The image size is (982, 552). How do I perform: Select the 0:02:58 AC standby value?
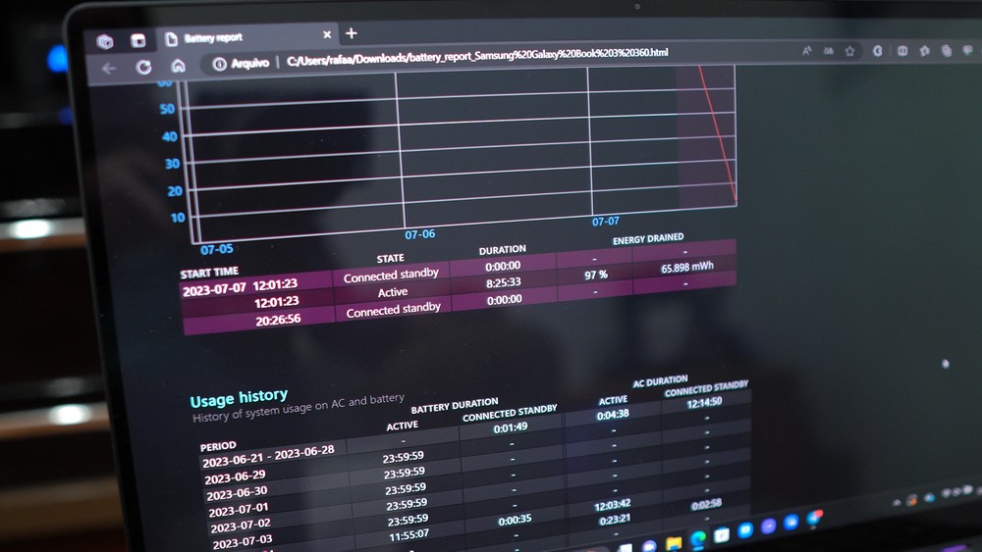click(x=706, y=504)
